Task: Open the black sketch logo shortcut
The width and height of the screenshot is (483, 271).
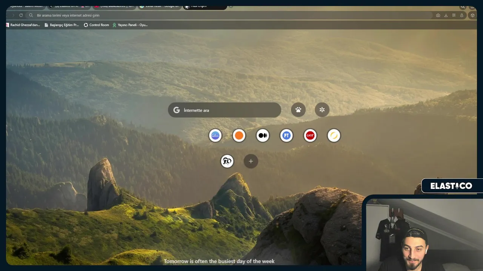Action: 227,161
